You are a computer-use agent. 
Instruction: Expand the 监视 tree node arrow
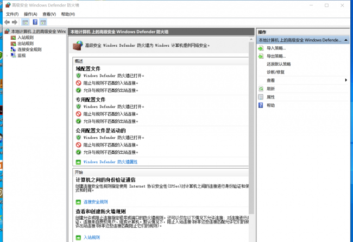7,55
